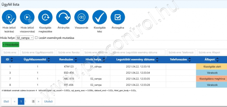Click the page number stepper arrows
This screenshot has width=227, height=107.
pos(33,102)
